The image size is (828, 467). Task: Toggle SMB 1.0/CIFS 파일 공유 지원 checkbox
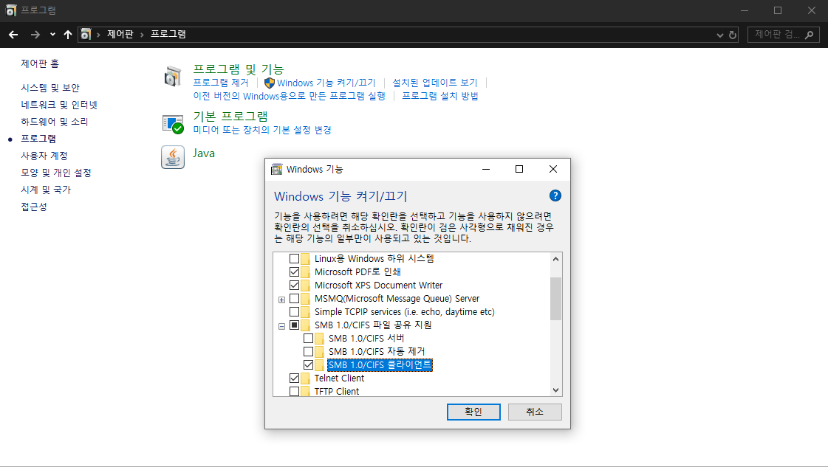pyautogui.click(x=294, y=325)
